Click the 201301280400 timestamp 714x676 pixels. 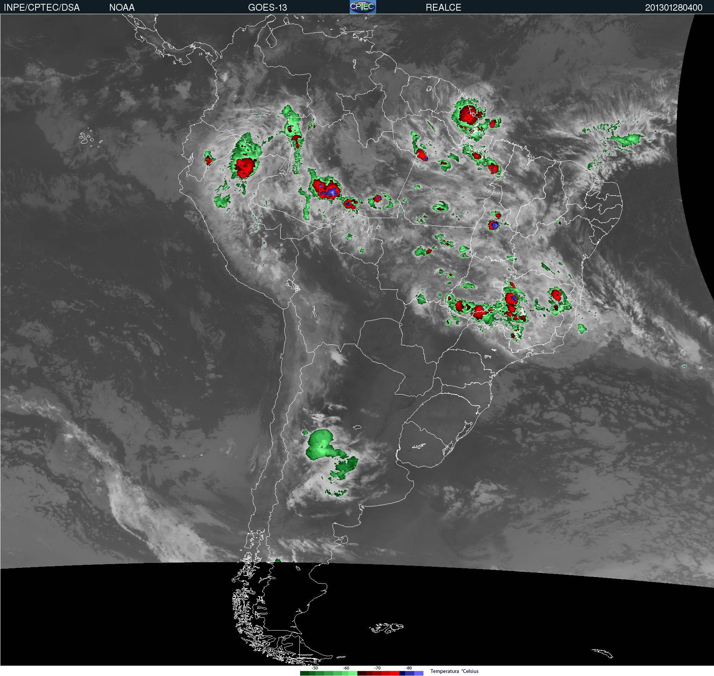674,8
